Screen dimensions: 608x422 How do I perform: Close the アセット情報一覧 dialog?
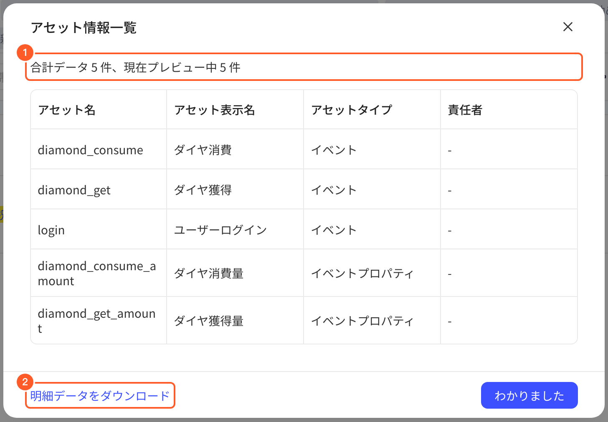click(567, 27)
